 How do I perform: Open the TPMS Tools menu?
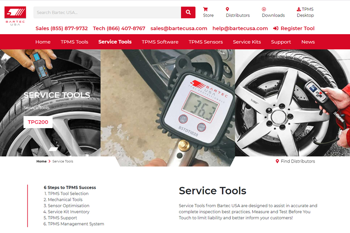[x=74, y=42]
